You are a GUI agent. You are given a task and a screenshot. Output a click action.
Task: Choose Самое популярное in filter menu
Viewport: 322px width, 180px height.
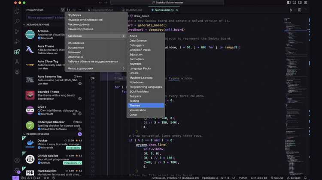[x=81, y=29]
